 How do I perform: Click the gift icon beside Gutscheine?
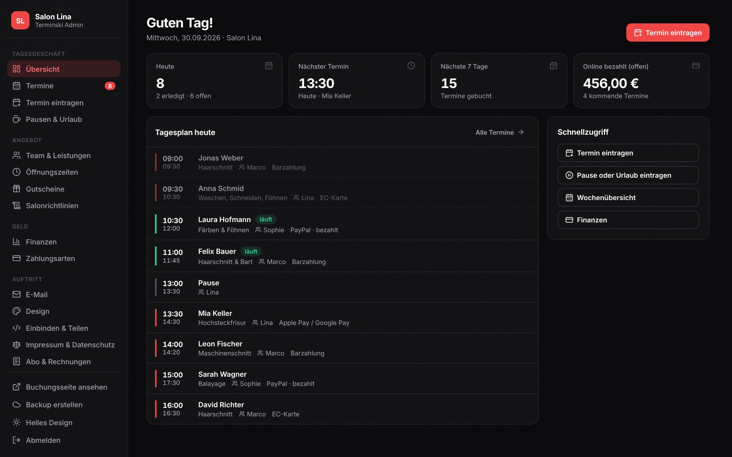click(17, 189)
